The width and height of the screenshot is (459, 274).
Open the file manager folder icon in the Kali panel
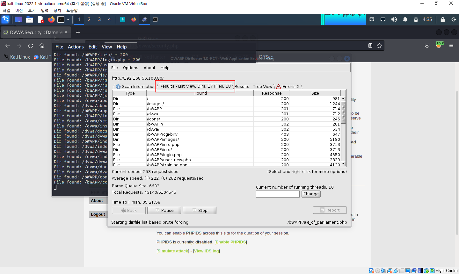click(30, 19)
